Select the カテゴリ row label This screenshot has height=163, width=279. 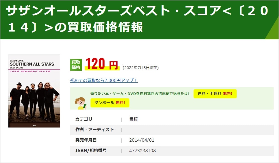[84, 119]
